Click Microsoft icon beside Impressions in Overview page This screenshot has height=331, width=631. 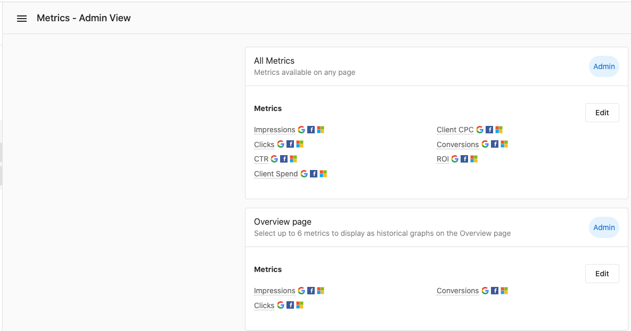pos(321,291)
